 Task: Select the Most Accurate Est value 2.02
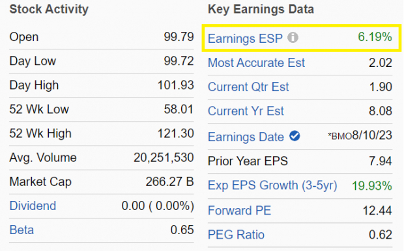point(381,63)
